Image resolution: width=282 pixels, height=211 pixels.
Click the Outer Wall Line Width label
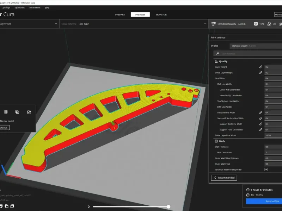pos(230,90)
